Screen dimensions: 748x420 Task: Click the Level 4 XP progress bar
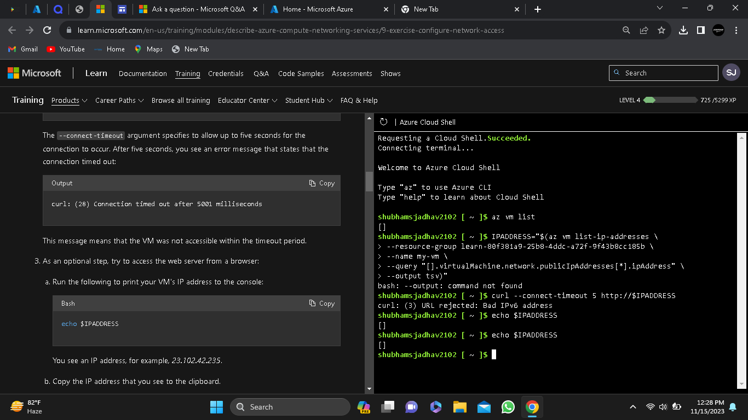click(x=671, y=100)
